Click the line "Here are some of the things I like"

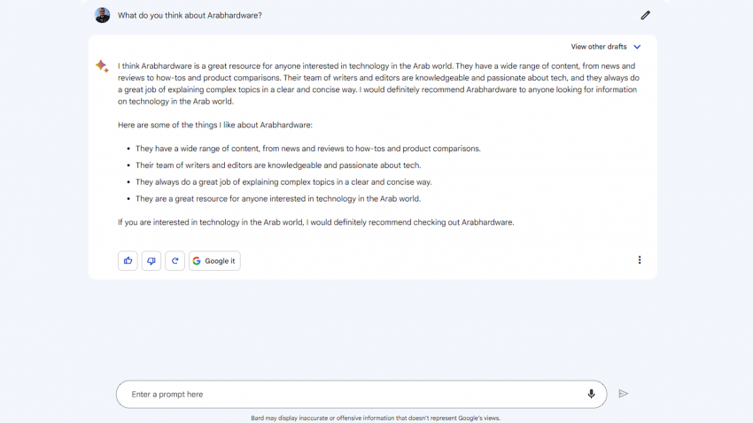click(215, 125)
